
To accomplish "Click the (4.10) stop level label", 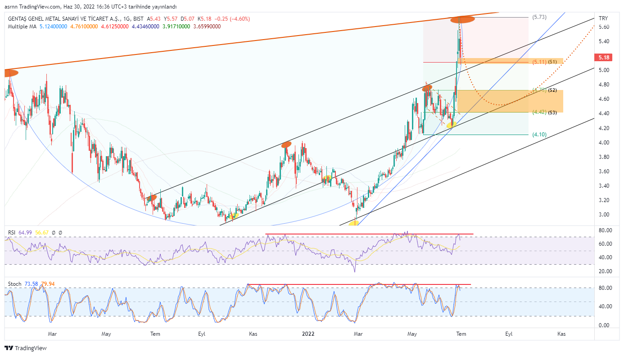I will (x=539, y=135).
